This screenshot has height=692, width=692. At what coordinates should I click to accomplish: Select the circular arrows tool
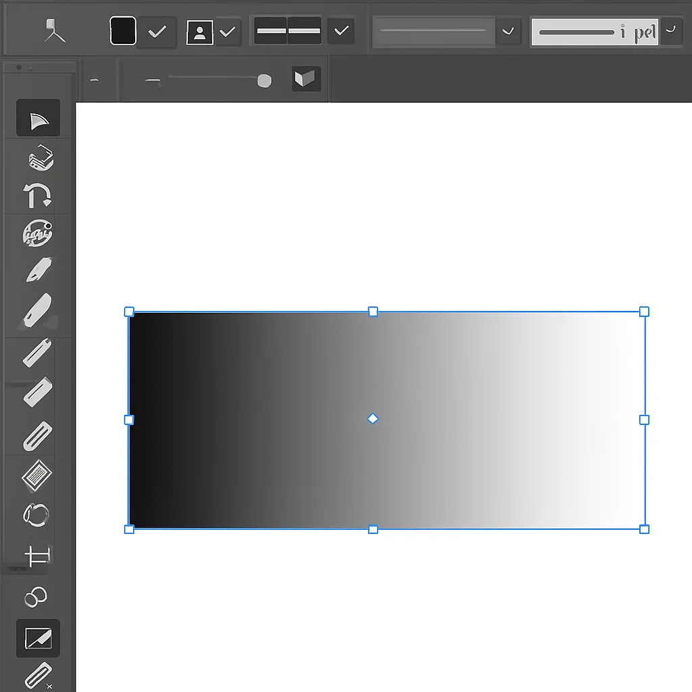coord(36,514)
